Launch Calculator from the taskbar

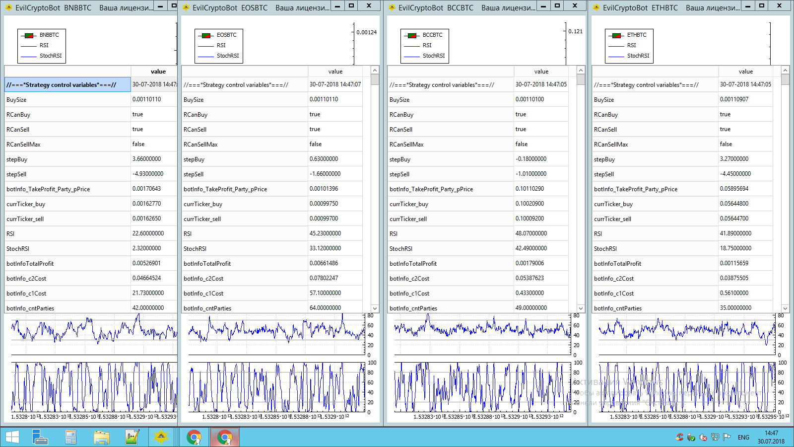(x=70, y=437)
